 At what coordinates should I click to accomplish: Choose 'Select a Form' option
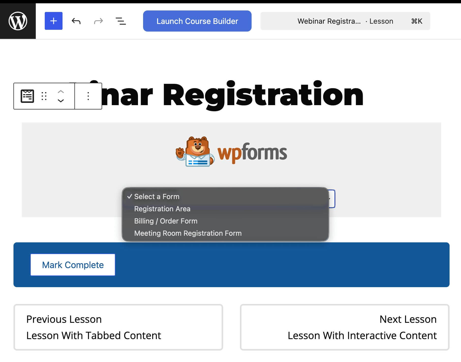pos(225,197)
